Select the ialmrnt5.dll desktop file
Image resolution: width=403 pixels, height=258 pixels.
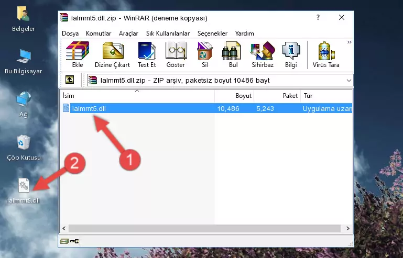tap(24, 190)
